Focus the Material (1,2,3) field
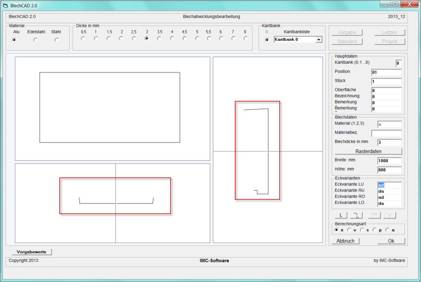Image resolution: width=421 pixels, height=282 pixels. 390,124
